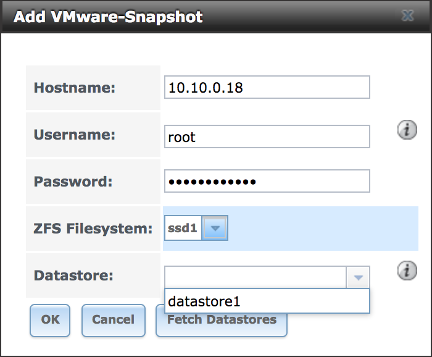Click the Password label
The height and width of the screenshot is (357, 432).
coord(73,182)
